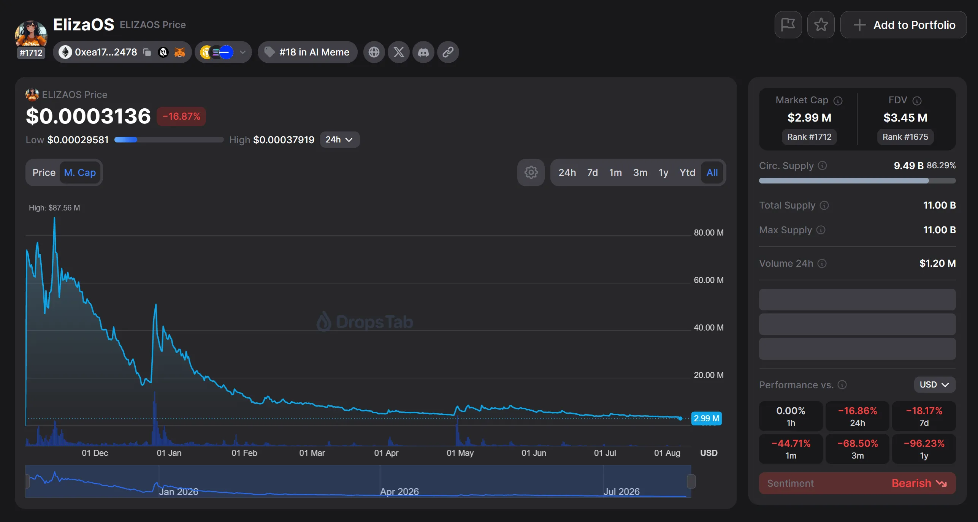Expand the other chains dropdown chevron

[x=243, y=52]
